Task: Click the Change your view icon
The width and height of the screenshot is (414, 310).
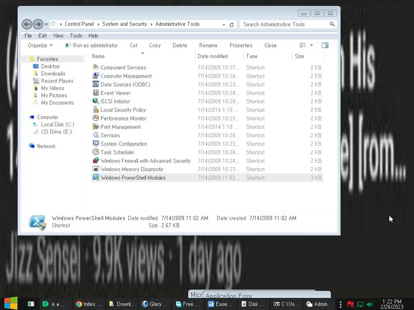Action: [302, 45]
